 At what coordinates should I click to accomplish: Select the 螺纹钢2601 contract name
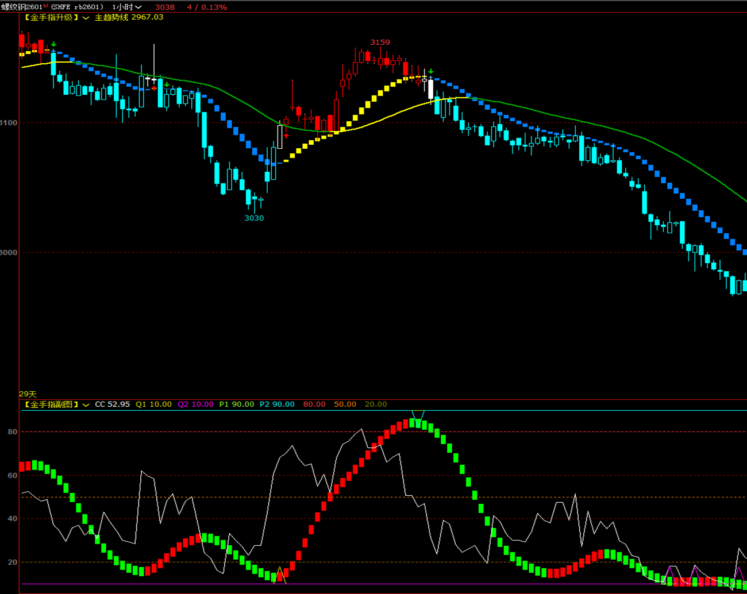point(21,7)
